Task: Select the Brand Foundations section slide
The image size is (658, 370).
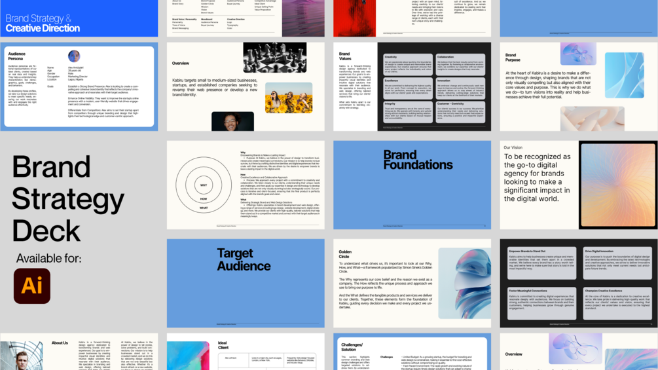Action: coord(412,185)
